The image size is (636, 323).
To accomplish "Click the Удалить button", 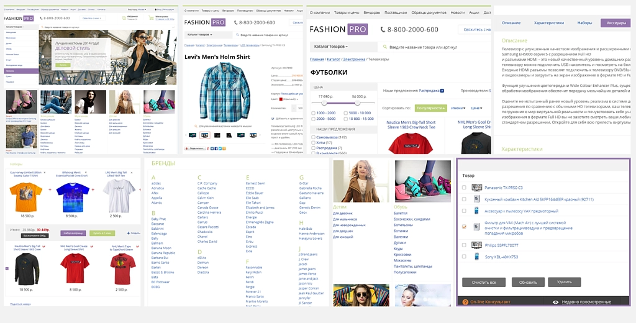I will (x=564, y=282).
